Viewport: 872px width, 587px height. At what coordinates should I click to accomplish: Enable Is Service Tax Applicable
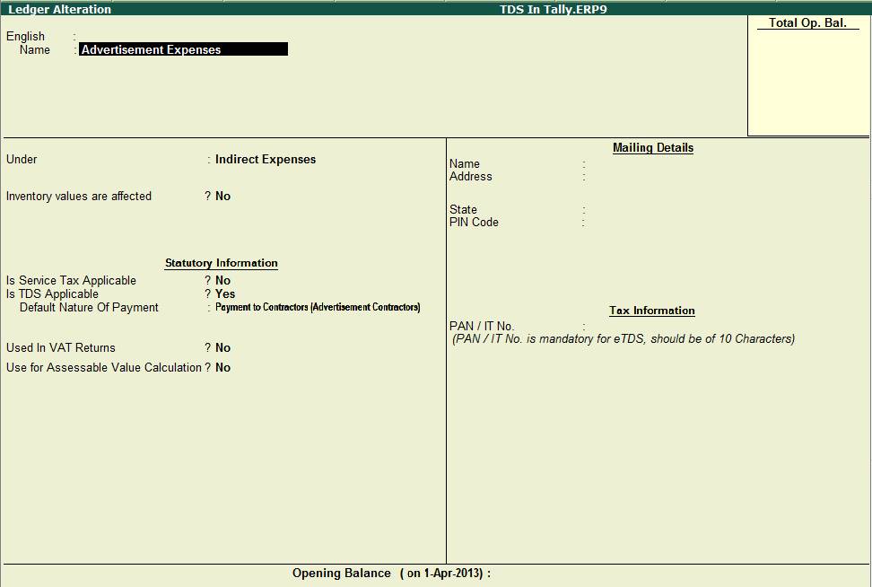(222, 280)
